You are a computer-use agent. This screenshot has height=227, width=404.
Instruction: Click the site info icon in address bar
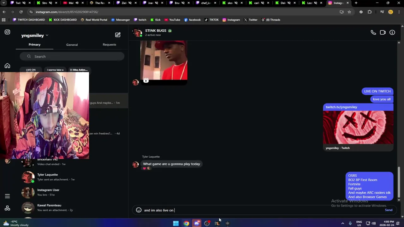[x=31, y=12]
